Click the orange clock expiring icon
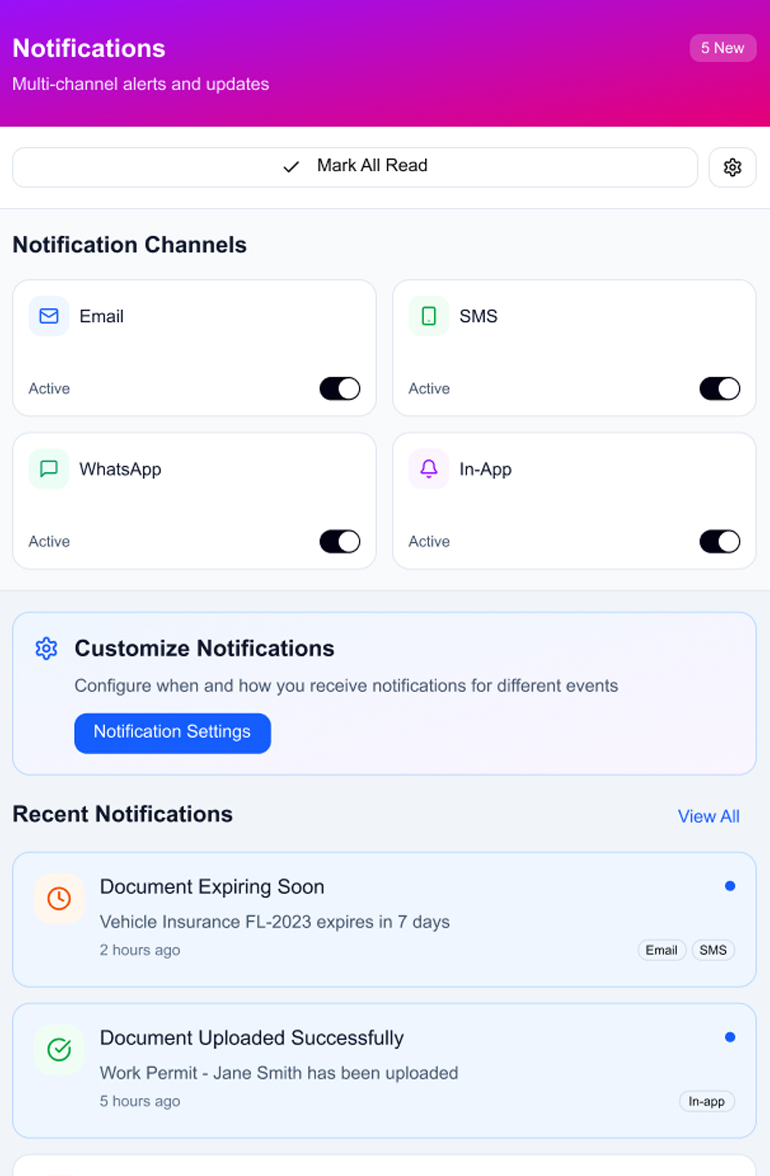The height and width of the screenshot is (1176, 770). [x=59, y=899]
